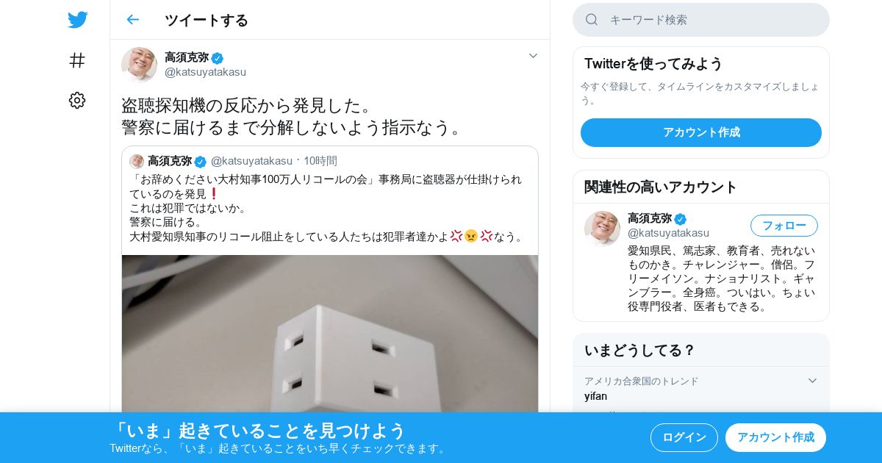Open the settings gear icon
This screenshot has height=463, width=882.
point(77,101)
